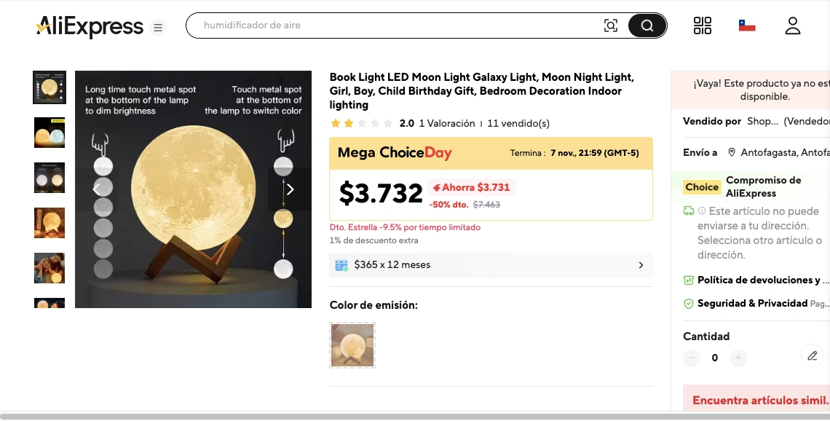Select the two-moons second thumbnail
Viewport: 830px width, 421px height.
coord(50,133)
